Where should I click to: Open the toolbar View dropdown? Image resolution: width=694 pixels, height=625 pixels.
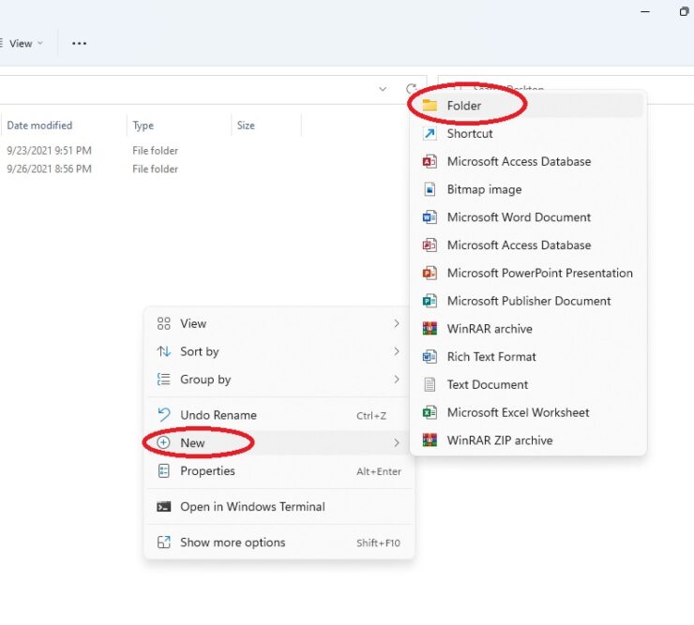pos(23,43)
